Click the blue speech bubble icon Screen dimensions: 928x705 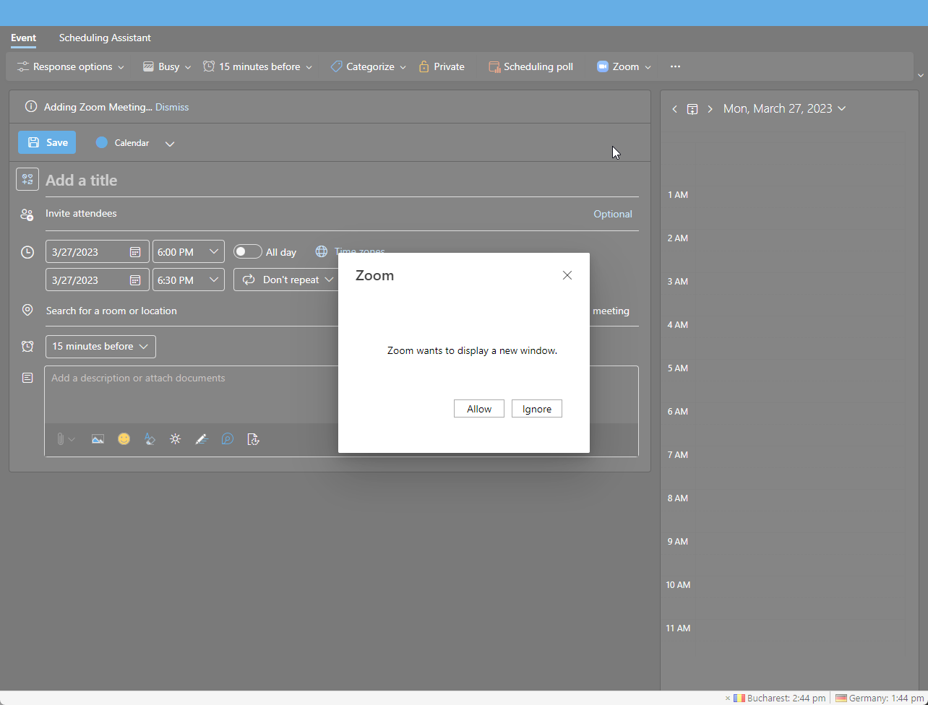click(228, 439)
